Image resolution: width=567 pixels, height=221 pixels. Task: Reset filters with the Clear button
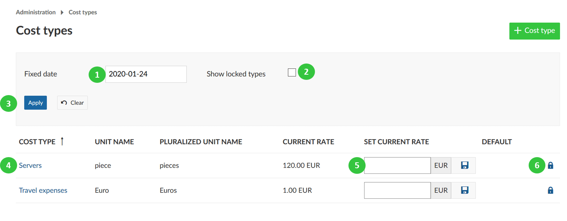point(72,103)
